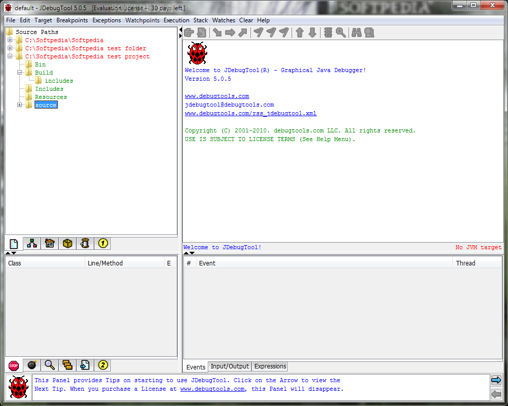Open the yellow circle number 2 tab
The height and width of the screenshot is (406, 508).
103,365
